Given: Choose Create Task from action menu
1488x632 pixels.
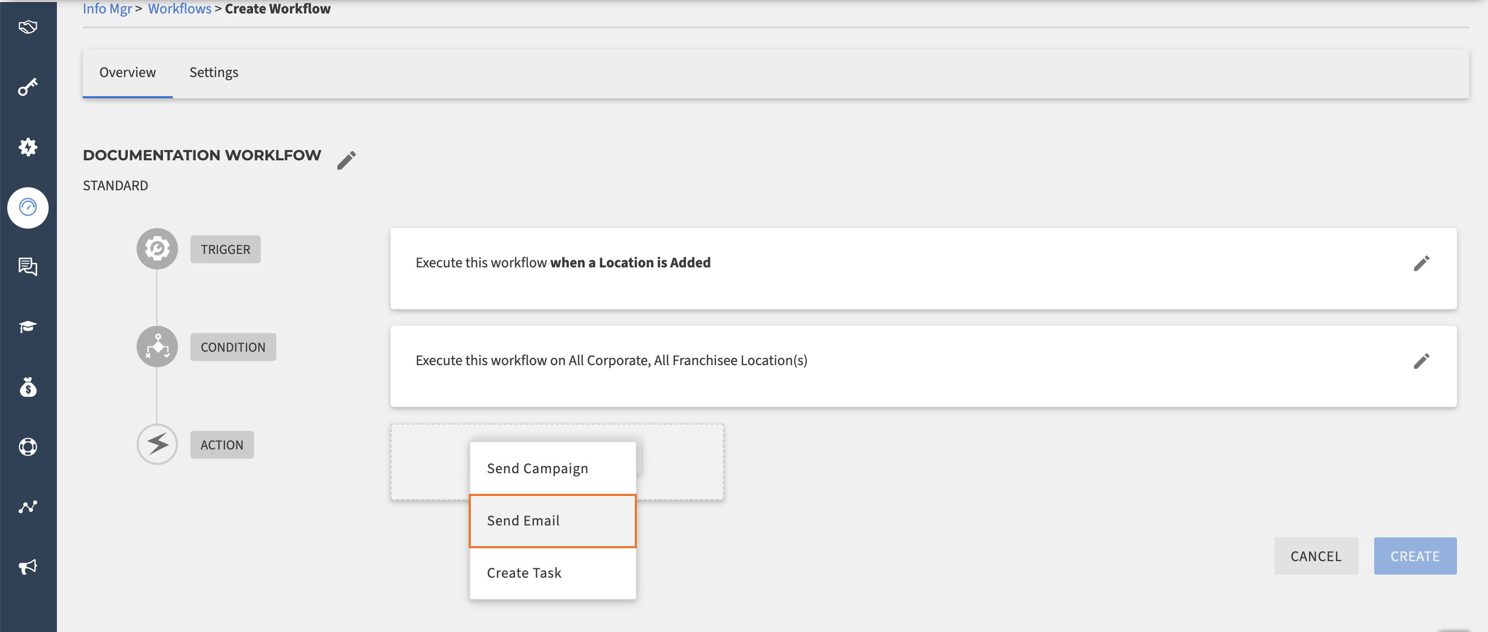Looking at the screenshot, I should 553,573.
